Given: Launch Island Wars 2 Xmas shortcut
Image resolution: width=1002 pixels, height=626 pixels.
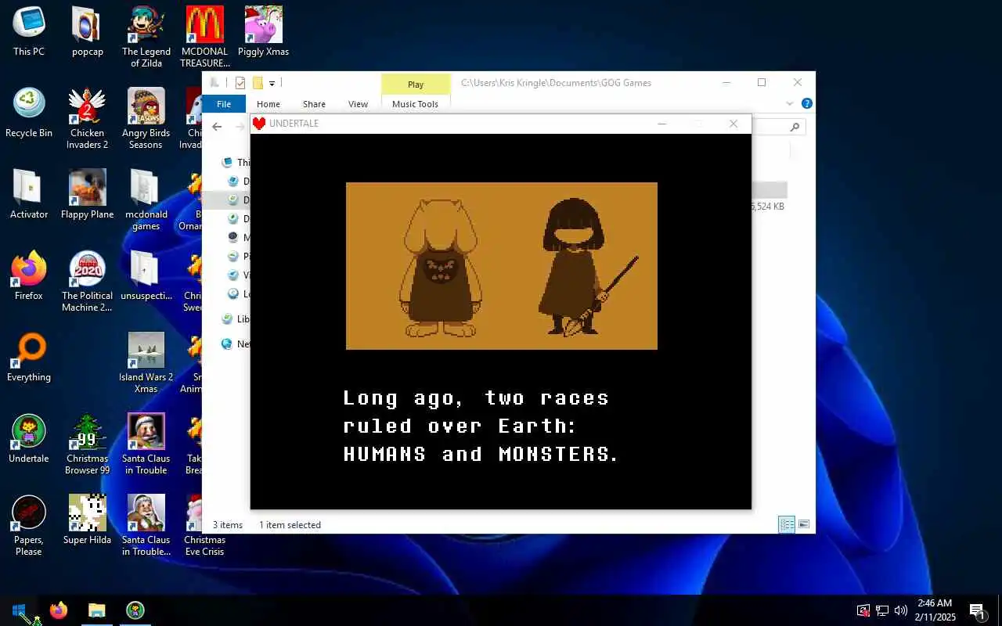Looking at the screenshot, I should [146, 362].
